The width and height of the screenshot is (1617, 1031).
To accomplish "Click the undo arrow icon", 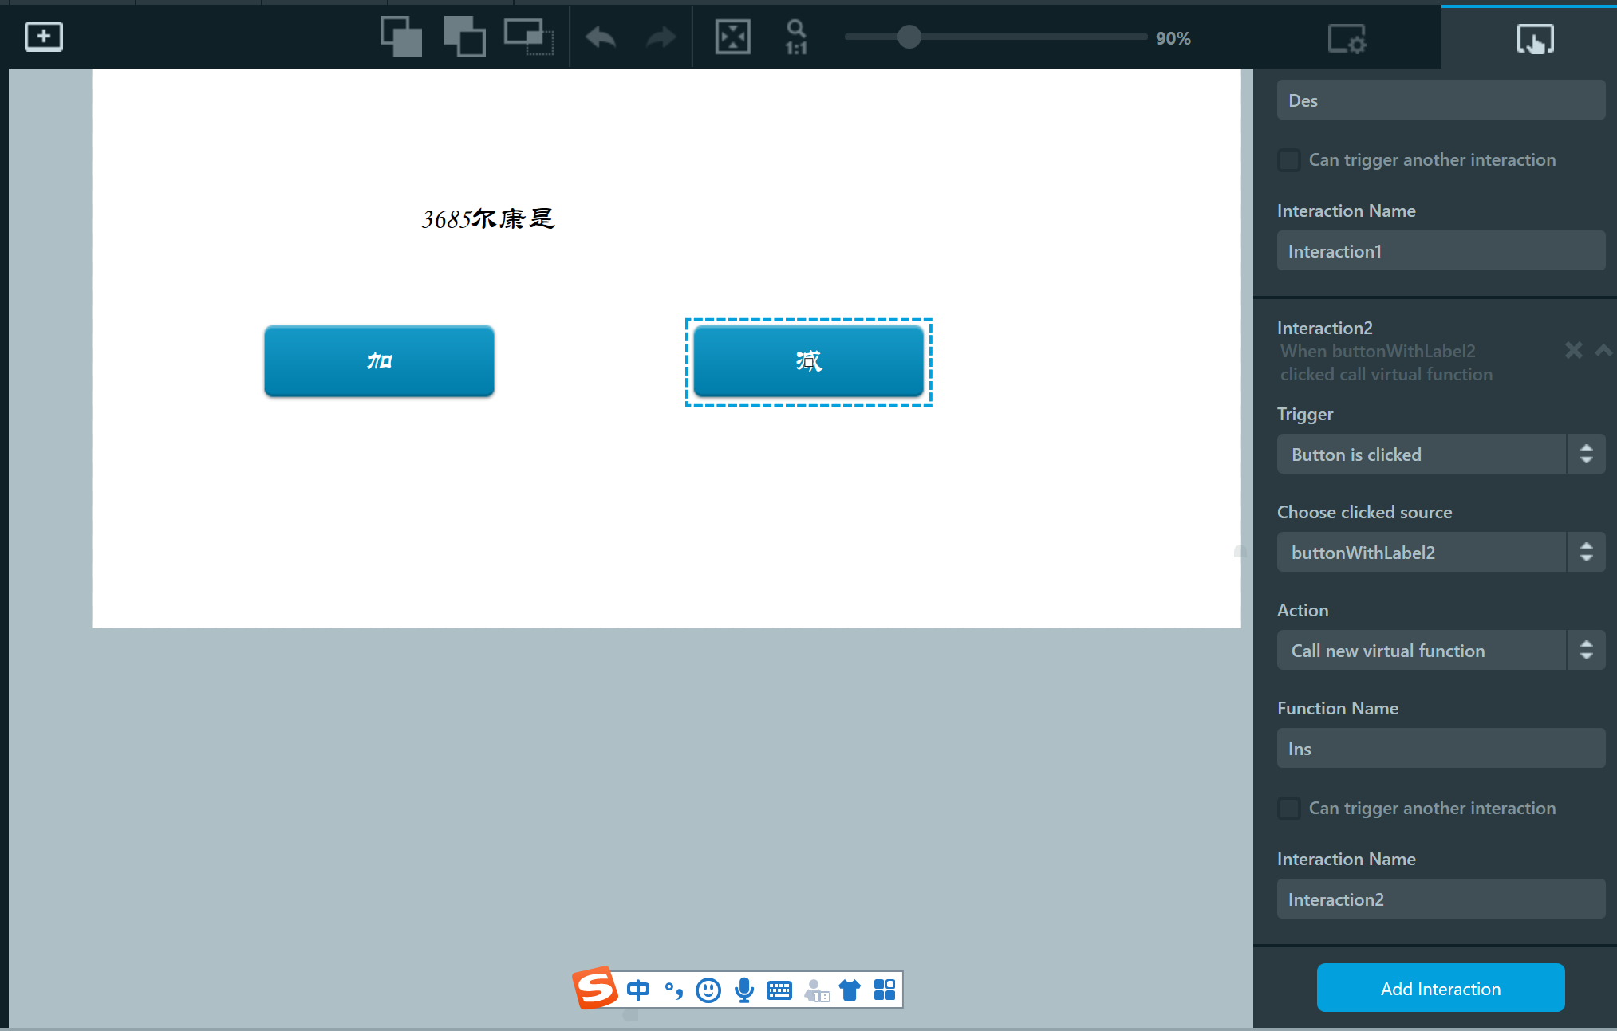I will tap(600, 37).
